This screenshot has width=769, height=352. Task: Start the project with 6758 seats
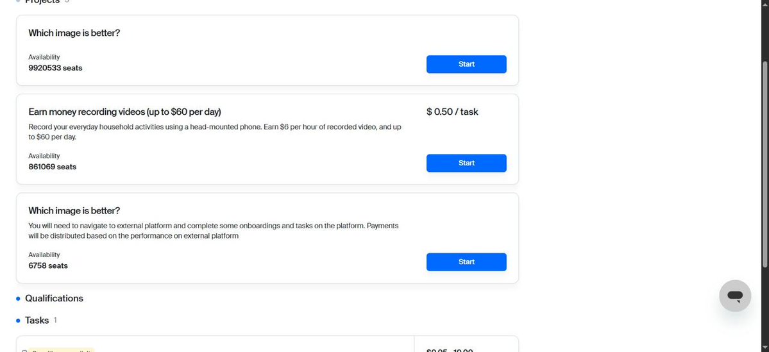[466, 262]
